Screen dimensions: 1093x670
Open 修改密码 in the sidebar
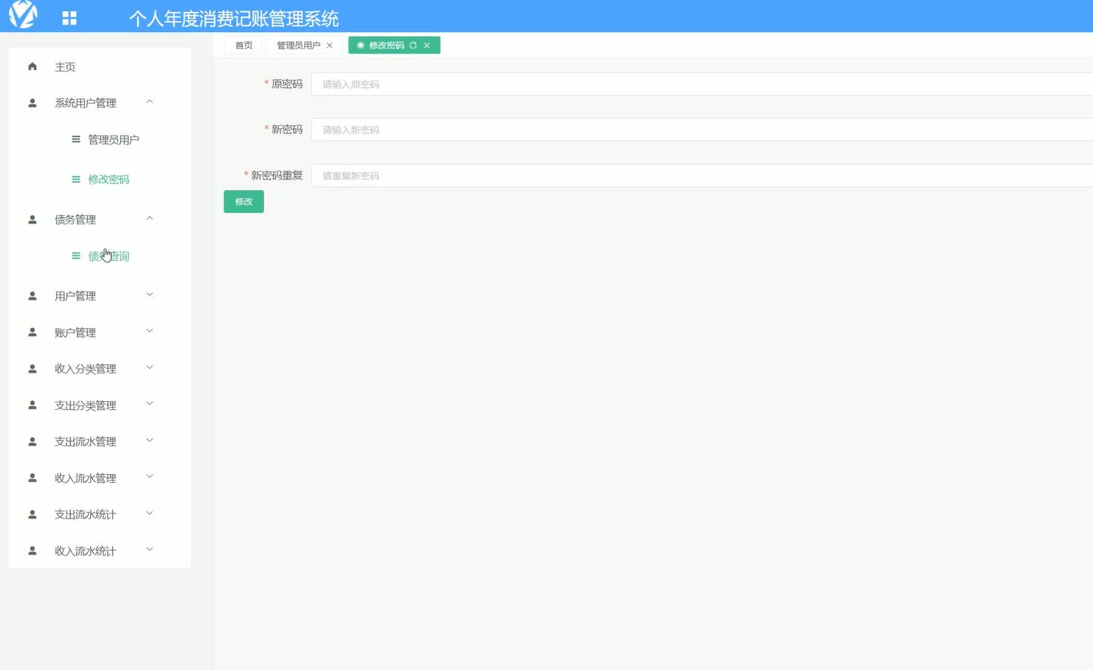point(109,180)
